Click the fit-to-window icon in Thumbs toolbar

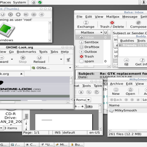[x=18, y=15]
